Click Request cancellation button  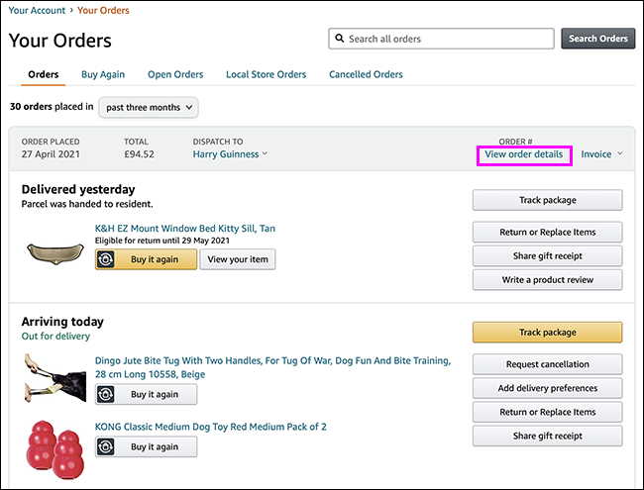(x=547, y=363)
